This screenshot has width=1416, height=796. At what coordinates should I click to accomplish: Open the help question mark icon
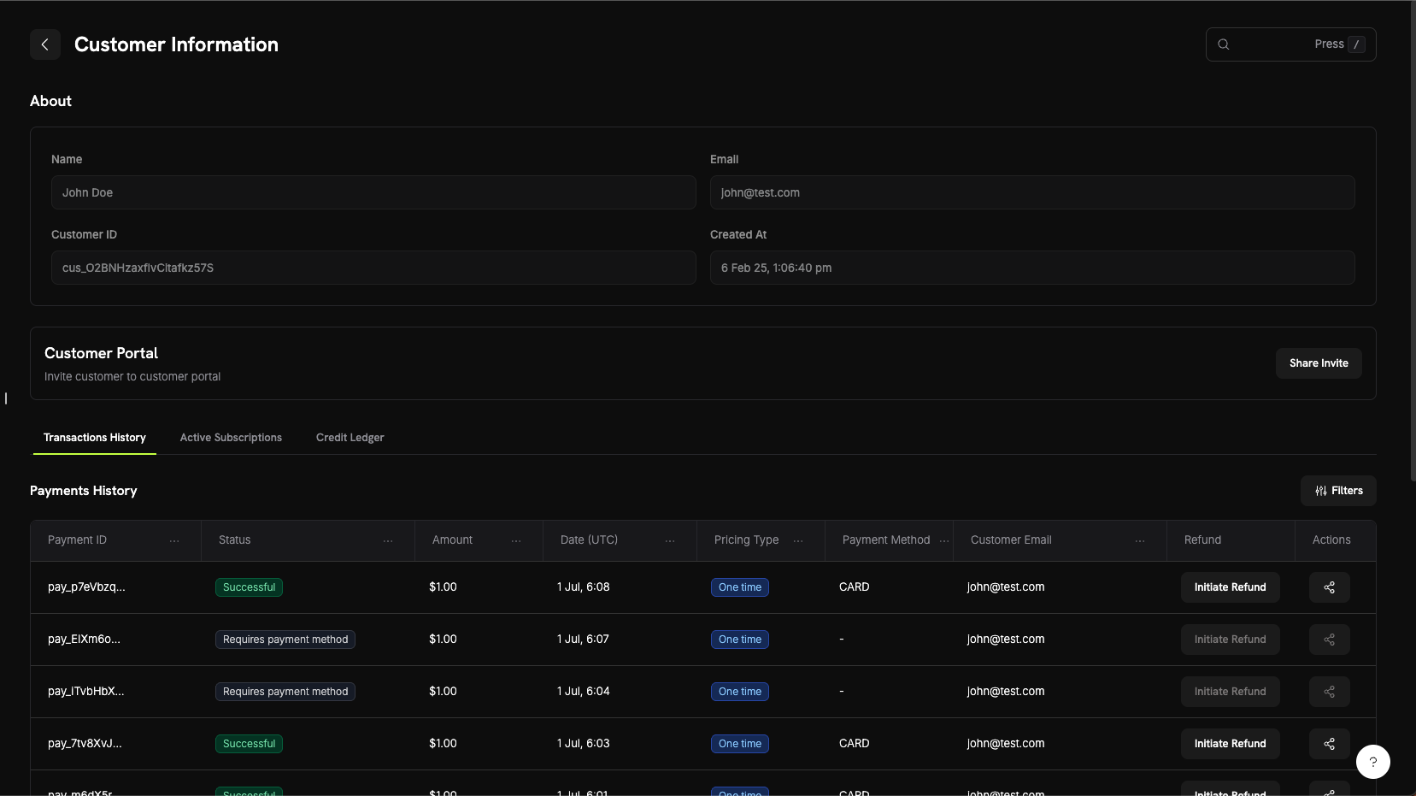(1372, 761)
